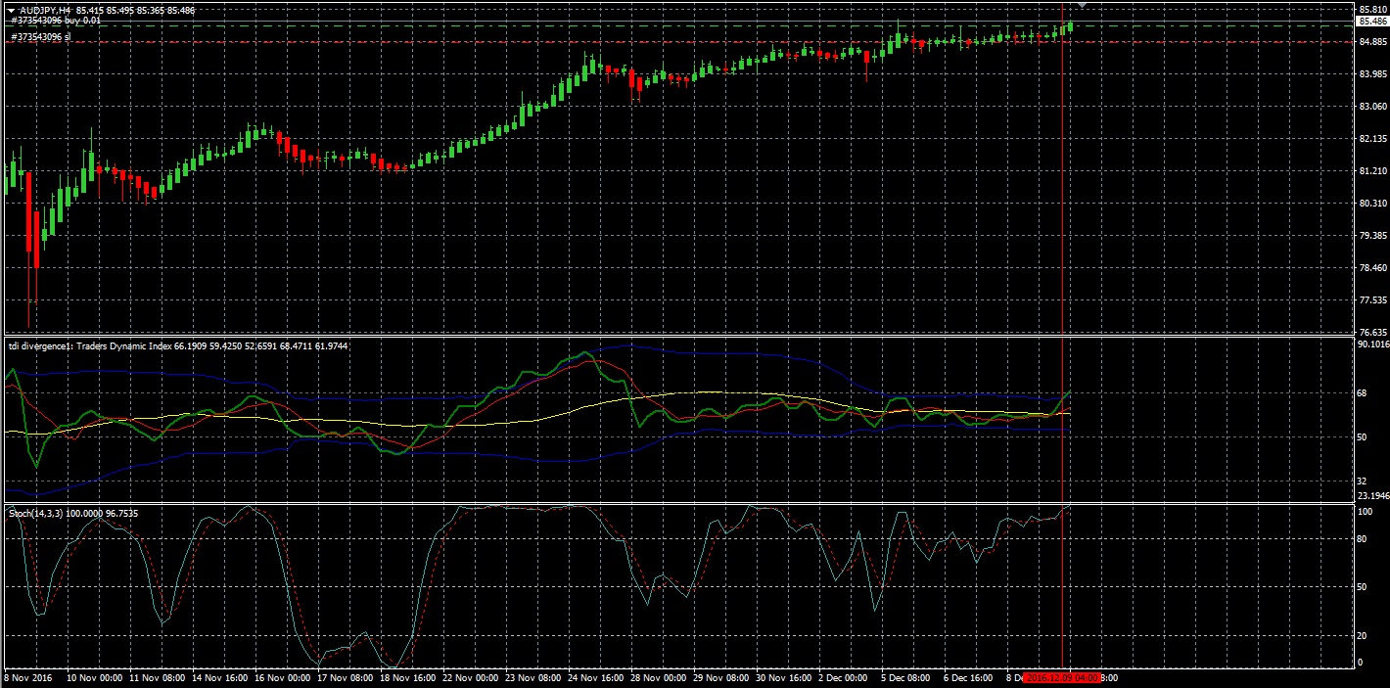The width and height of the screenshot is (1390, 688).
Task: Click the "22 Nov 00:00" time axis label
Action: click(x=472, y=677)
